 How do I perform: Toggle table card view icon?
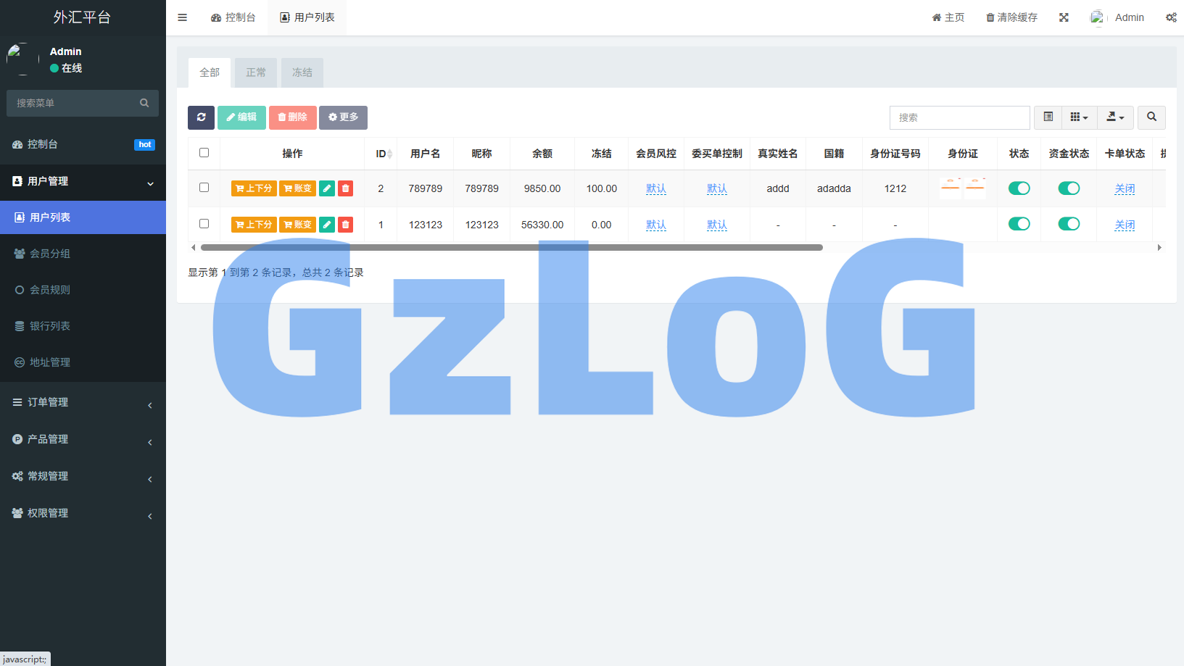1048,117
